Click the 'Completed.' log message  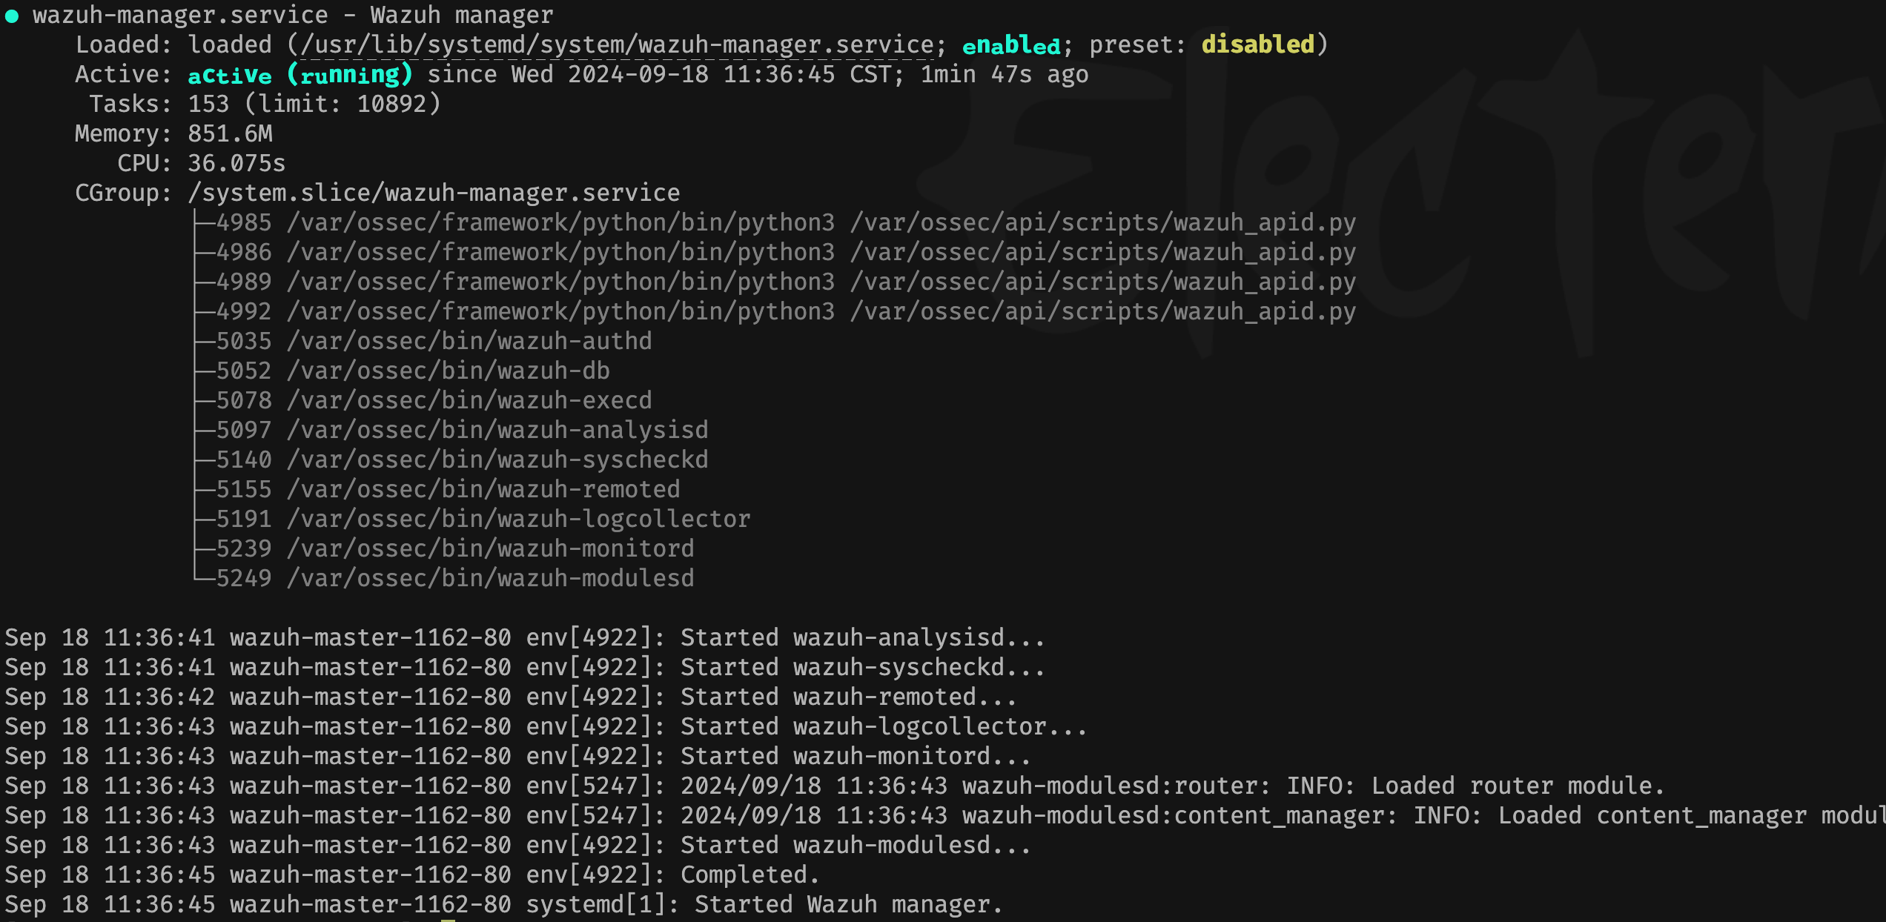click(x=749, y=875)
